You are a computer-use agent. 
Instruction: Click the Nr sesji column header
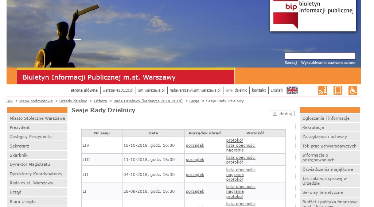[102, 133]
